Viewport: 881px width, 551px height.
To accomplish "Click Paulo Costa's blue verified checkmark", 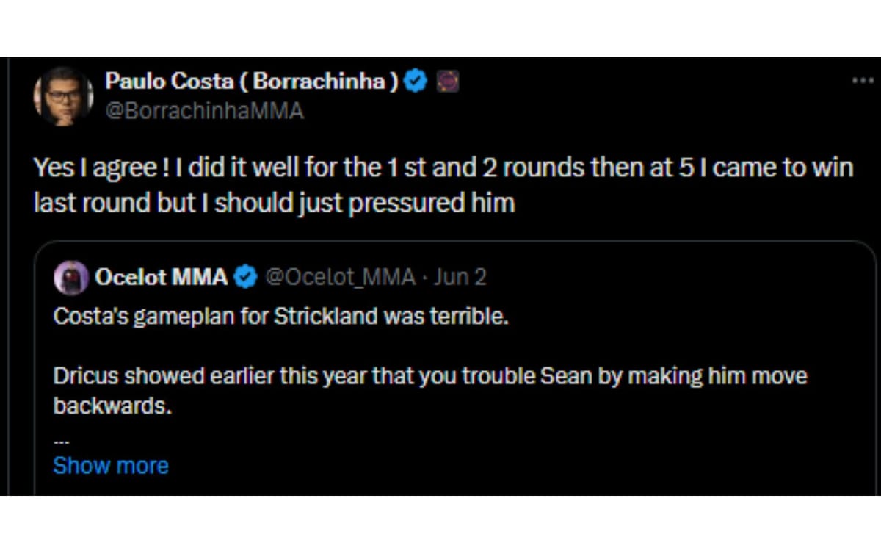I will pyautogui.click(x=416, y=82).
